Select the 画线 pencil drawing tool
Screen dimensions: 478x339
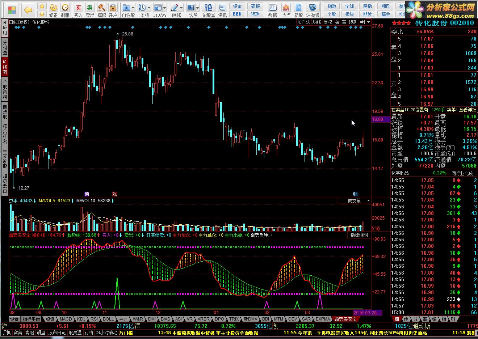[x=175, y=7]
